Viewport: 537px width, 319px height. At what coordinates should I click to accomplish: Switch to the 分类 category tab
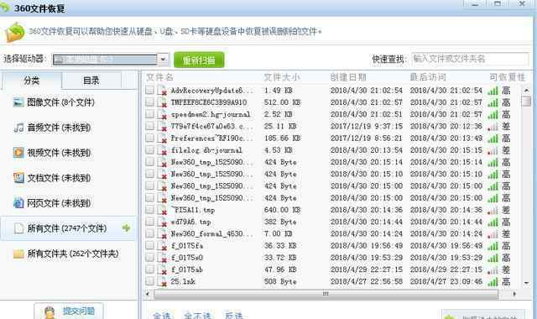pos(32,81)
